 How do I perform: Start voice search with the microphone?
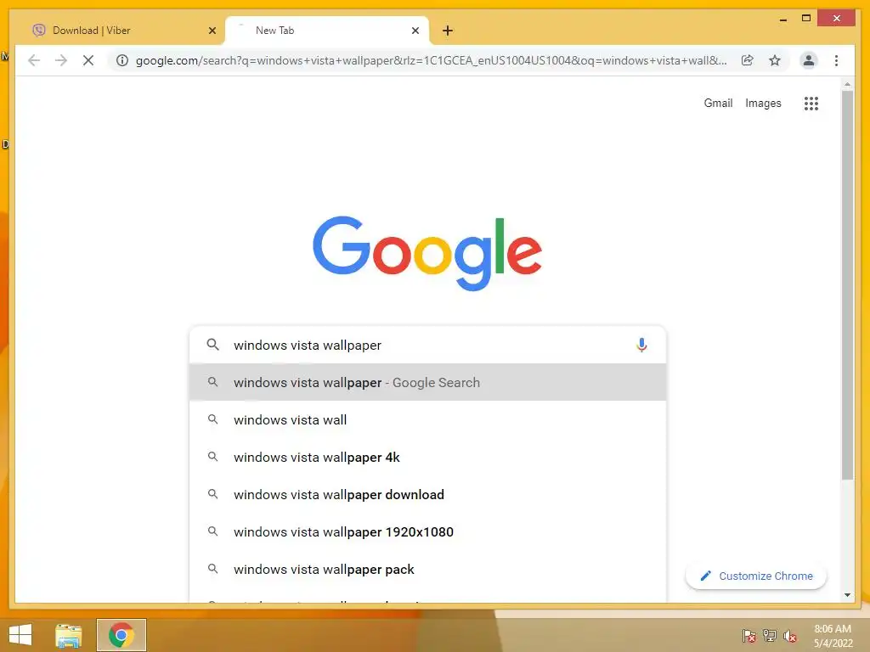click(641, 345)
